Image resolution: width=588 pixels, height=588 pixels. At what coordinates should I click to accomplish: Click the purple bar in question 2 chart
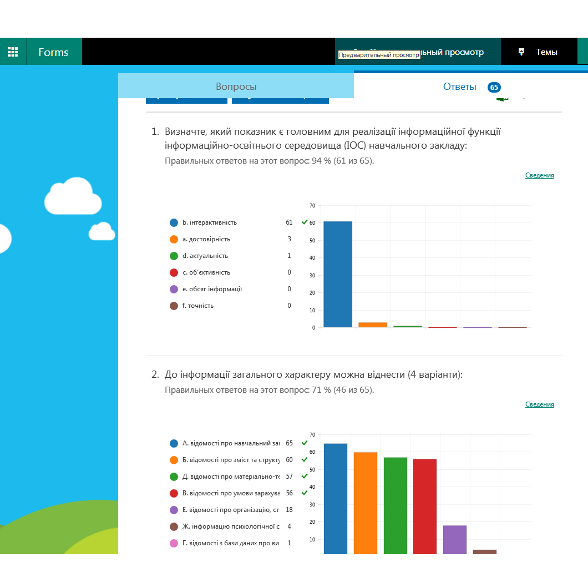click(455, 540)
